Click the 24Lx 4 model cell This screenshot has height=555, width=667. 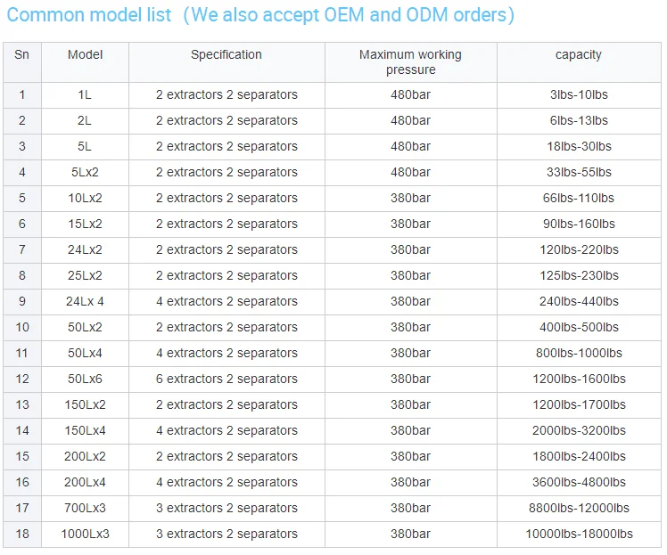[85, 301]
